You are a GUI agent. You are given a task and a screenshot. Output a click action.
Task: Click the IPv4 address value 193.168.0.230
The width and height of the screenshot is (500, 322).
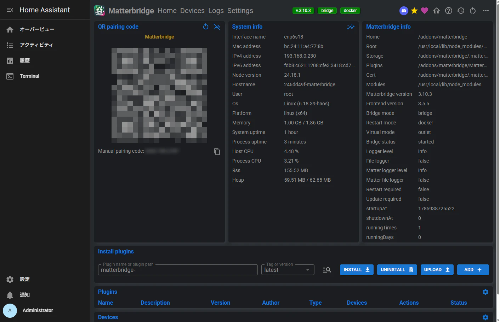300,56
